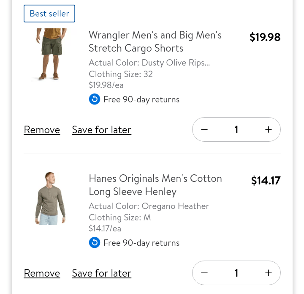304x294 pixels.
Task: Save the Wrangler shorts for later
Action: tap(101, 130)
